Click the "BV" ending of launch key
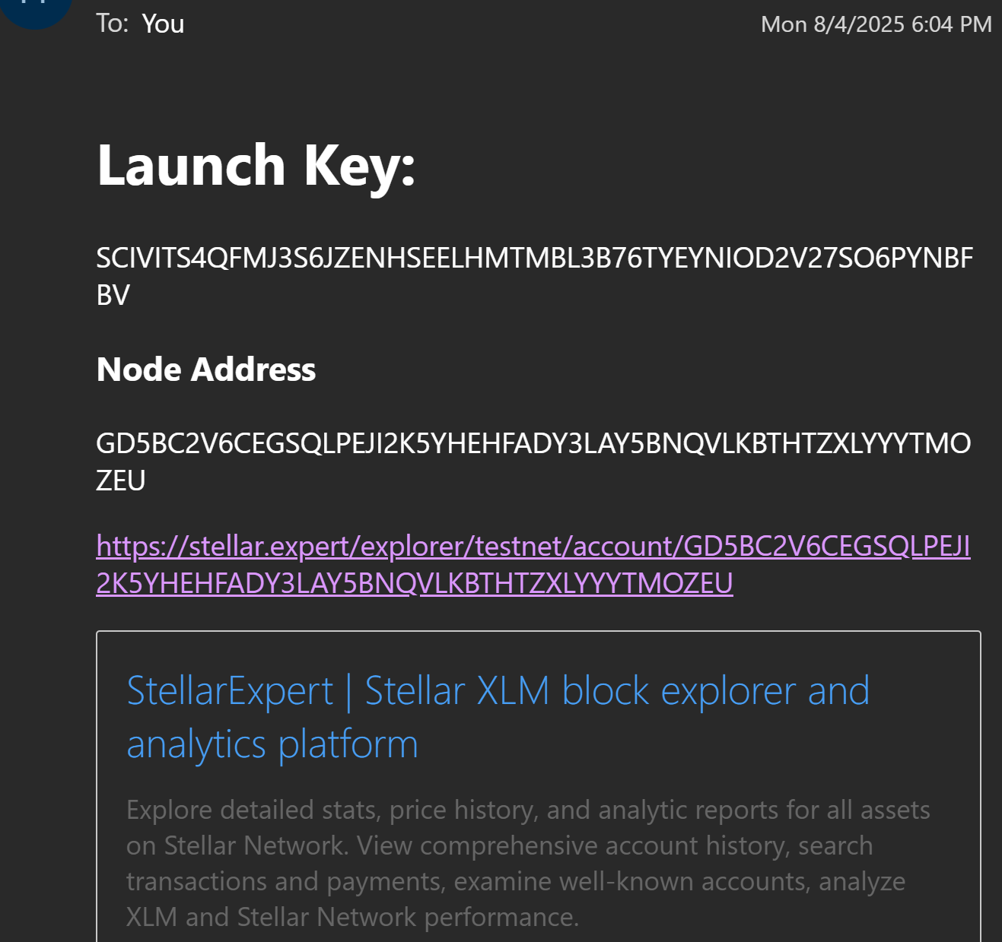Image resolution: width=1002 pixels, height=942 pixels. 113,295
